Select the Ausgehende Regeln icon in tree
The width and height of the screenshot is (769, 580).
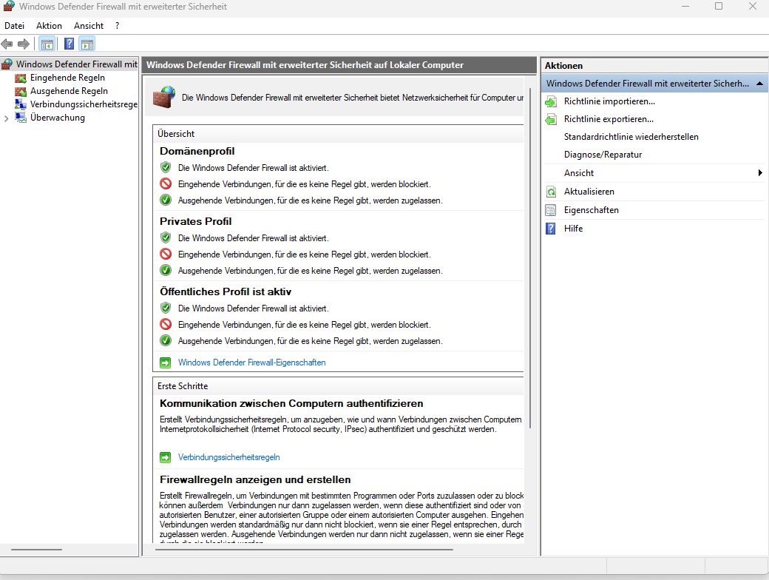[21, 91]
